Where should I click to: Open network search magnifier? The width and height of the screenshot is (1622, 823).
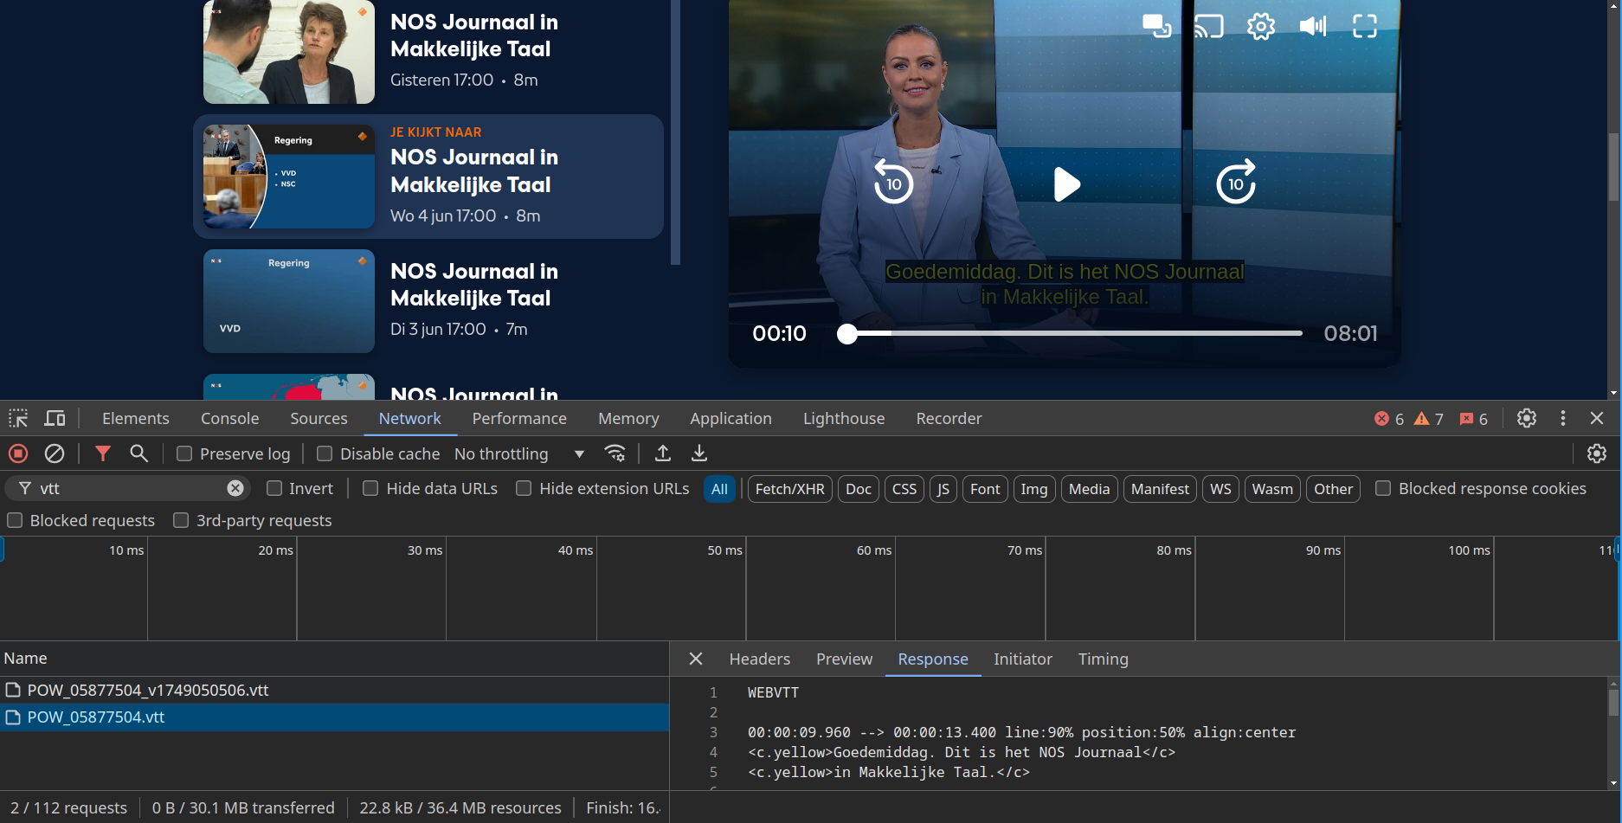point(138,453)
